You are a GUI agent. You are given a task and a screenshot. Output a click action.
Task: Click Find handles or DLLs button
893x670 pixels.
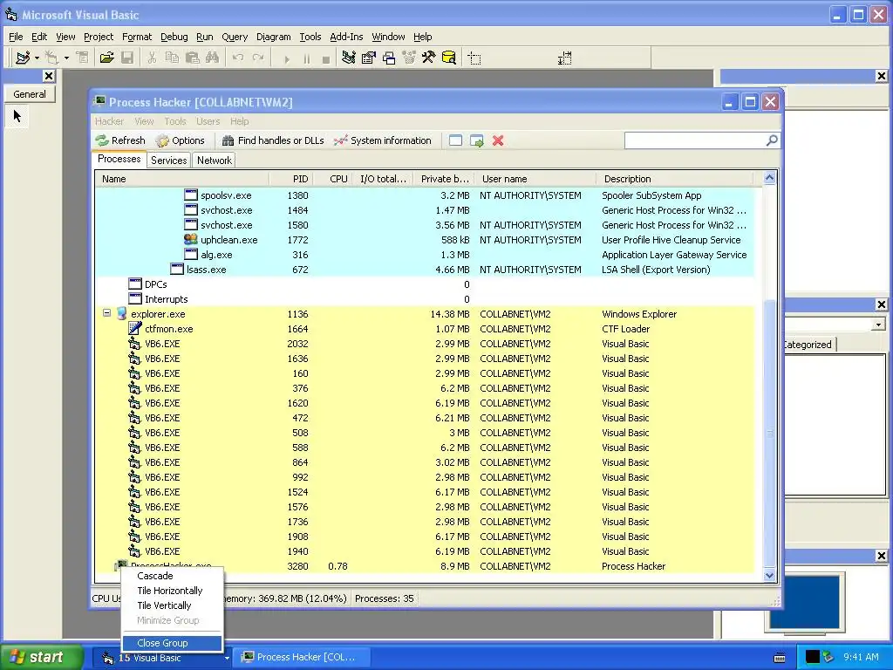(273, 140)
